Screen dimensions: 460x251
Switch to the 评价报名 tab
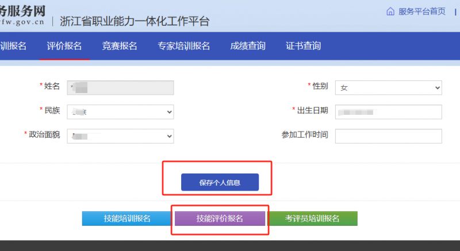pyautogui.click(x=64, y=46)
